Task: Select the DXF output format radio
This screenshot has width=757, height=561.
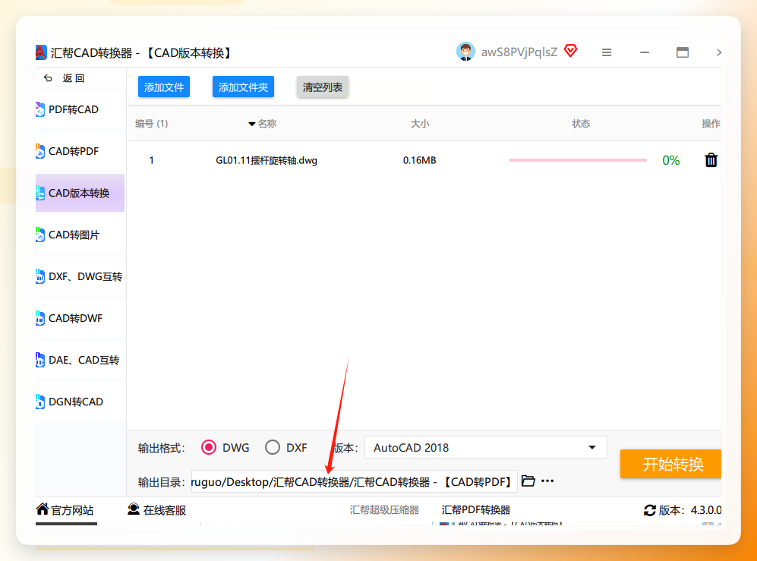Action: 273,448
